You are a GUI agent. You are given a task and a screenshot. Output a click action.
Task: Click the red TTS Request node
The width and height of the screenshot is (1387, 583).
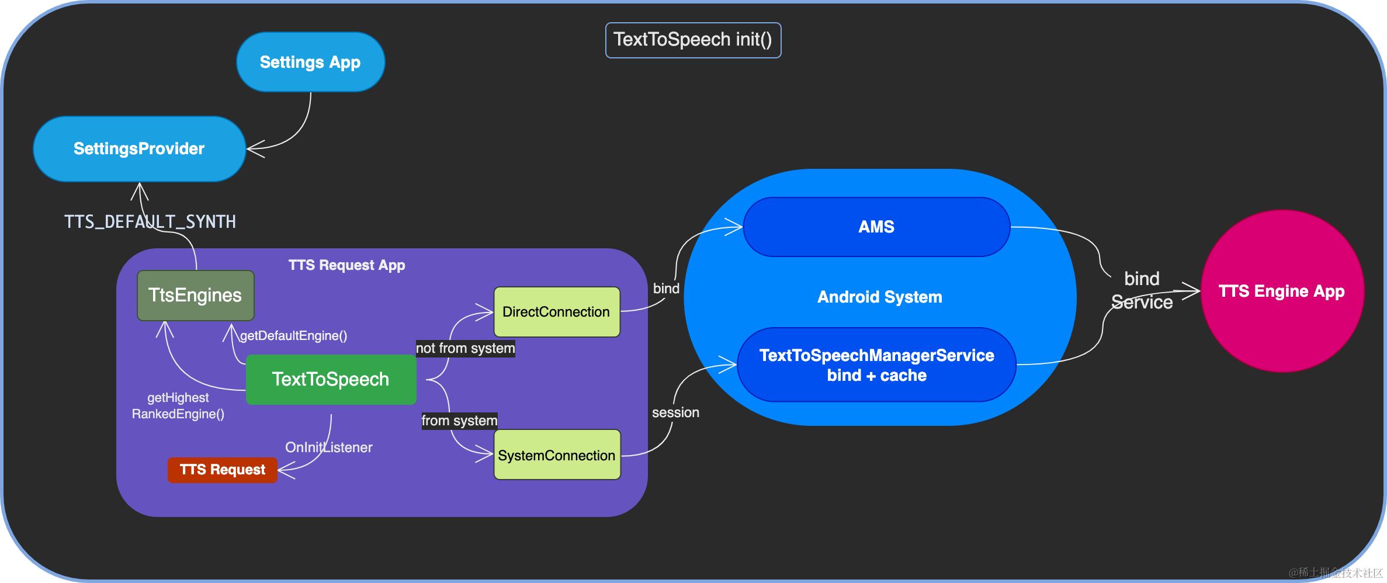pyautogui.click(x=222, y=470)
